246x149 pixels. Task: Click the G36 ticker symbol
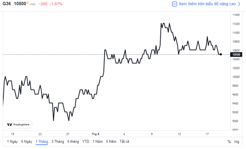coord(7,4)
